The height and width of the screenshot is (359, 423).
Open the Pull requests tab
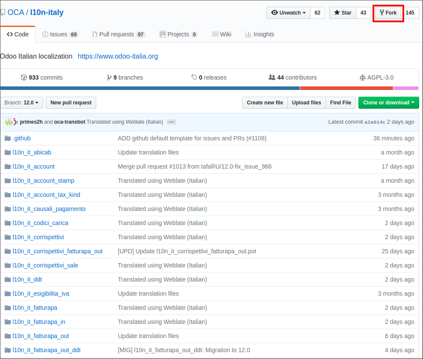coord(118,34)
